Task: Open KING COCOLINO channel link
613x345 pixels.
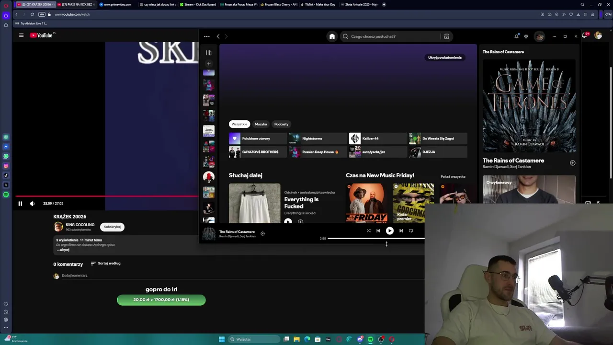Action: pyautogui.click(x=80, y=225)
